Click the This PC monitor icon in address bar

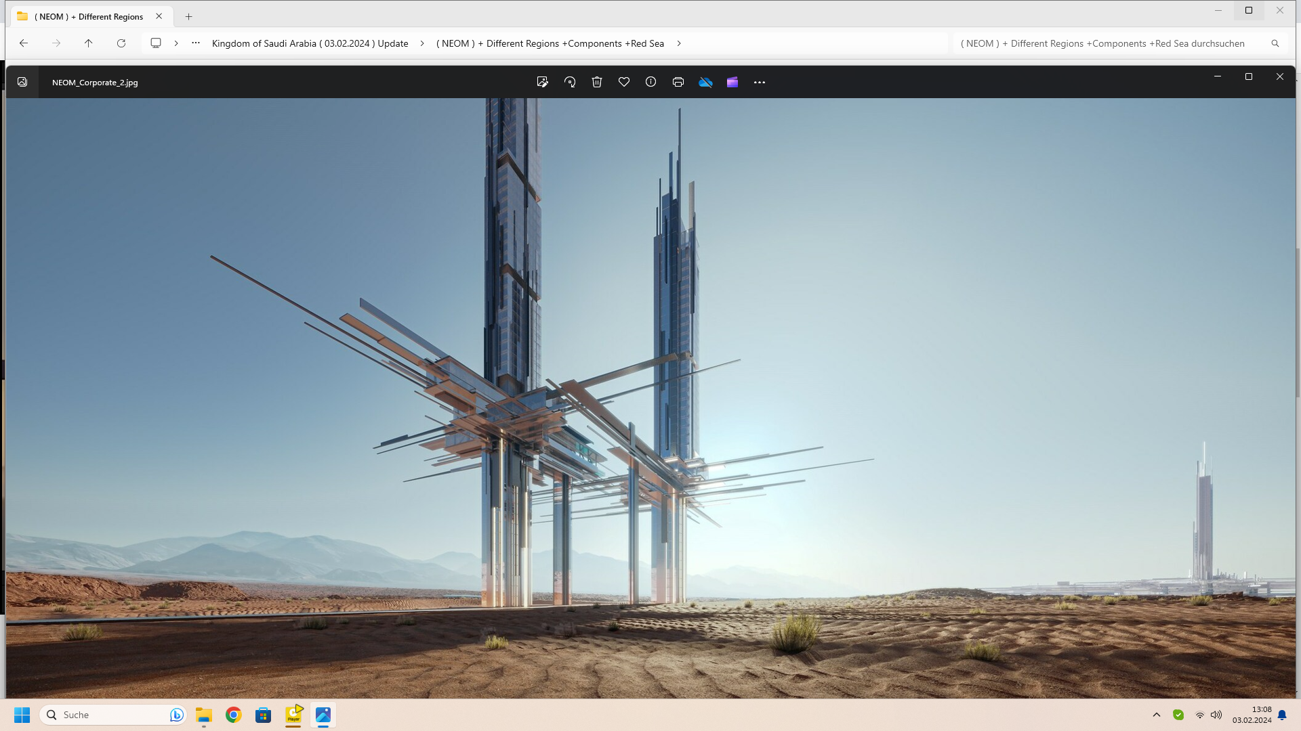[x=156, y=43]
